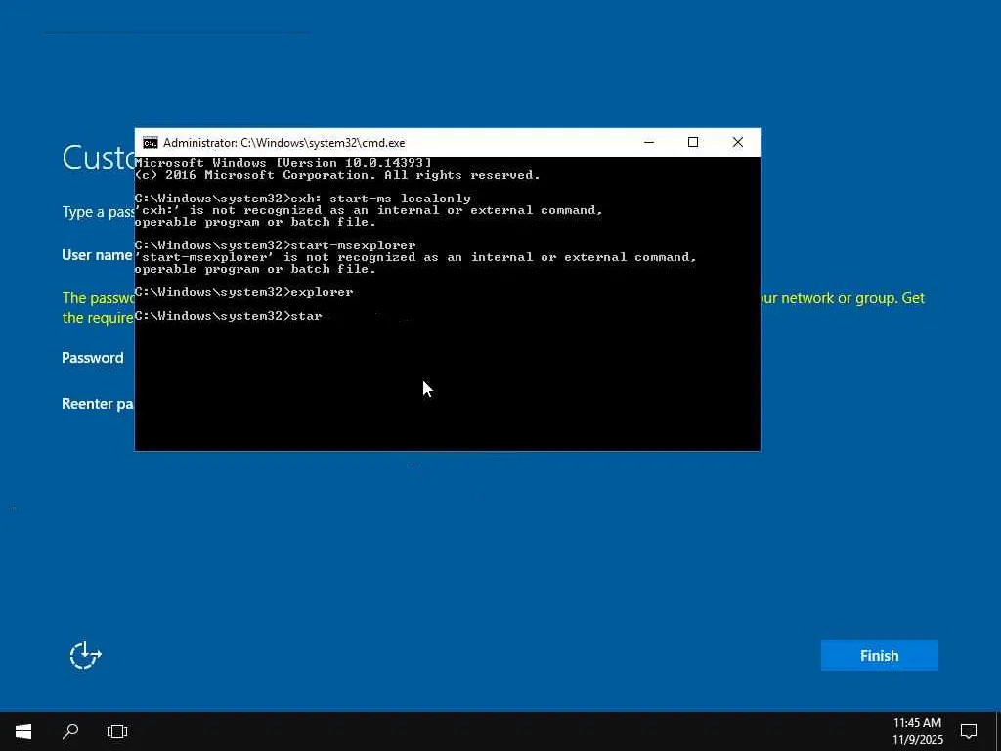Open Task View on taskbar
Image resolution: width=1001 pixels, height=751 pixels.
click(117, 731)
